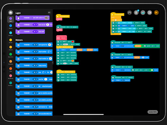Viewport: 167px width, 125px height.
Task: Select the cyan Sensors category
Action: tap(10, 34)
